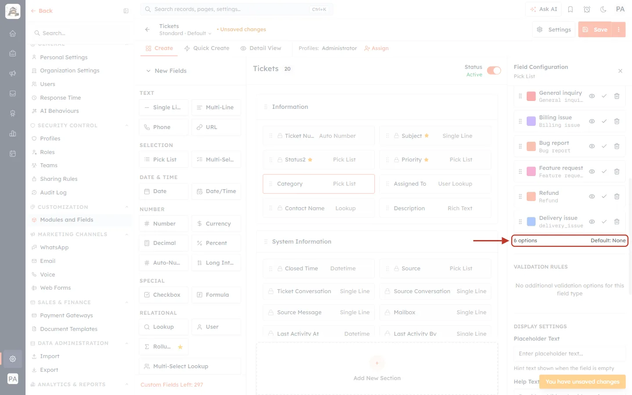Viewport: 632px width, 395px height.
Task: Click the global search records field
Action: [x=237, y=9]
